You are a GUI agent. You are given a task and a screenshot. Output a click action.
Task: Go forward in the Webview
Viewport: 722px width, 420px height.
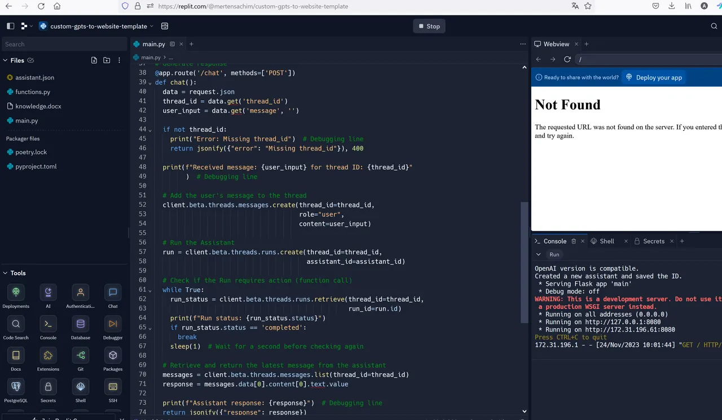pyautogui.click(x=553, y=59)
